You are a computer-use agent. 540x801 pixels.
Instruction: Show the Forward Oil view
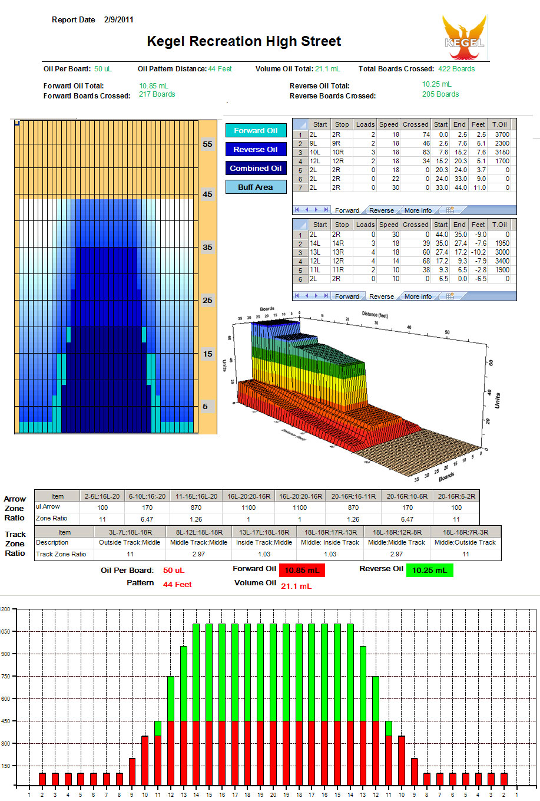(x=256, y=131)
